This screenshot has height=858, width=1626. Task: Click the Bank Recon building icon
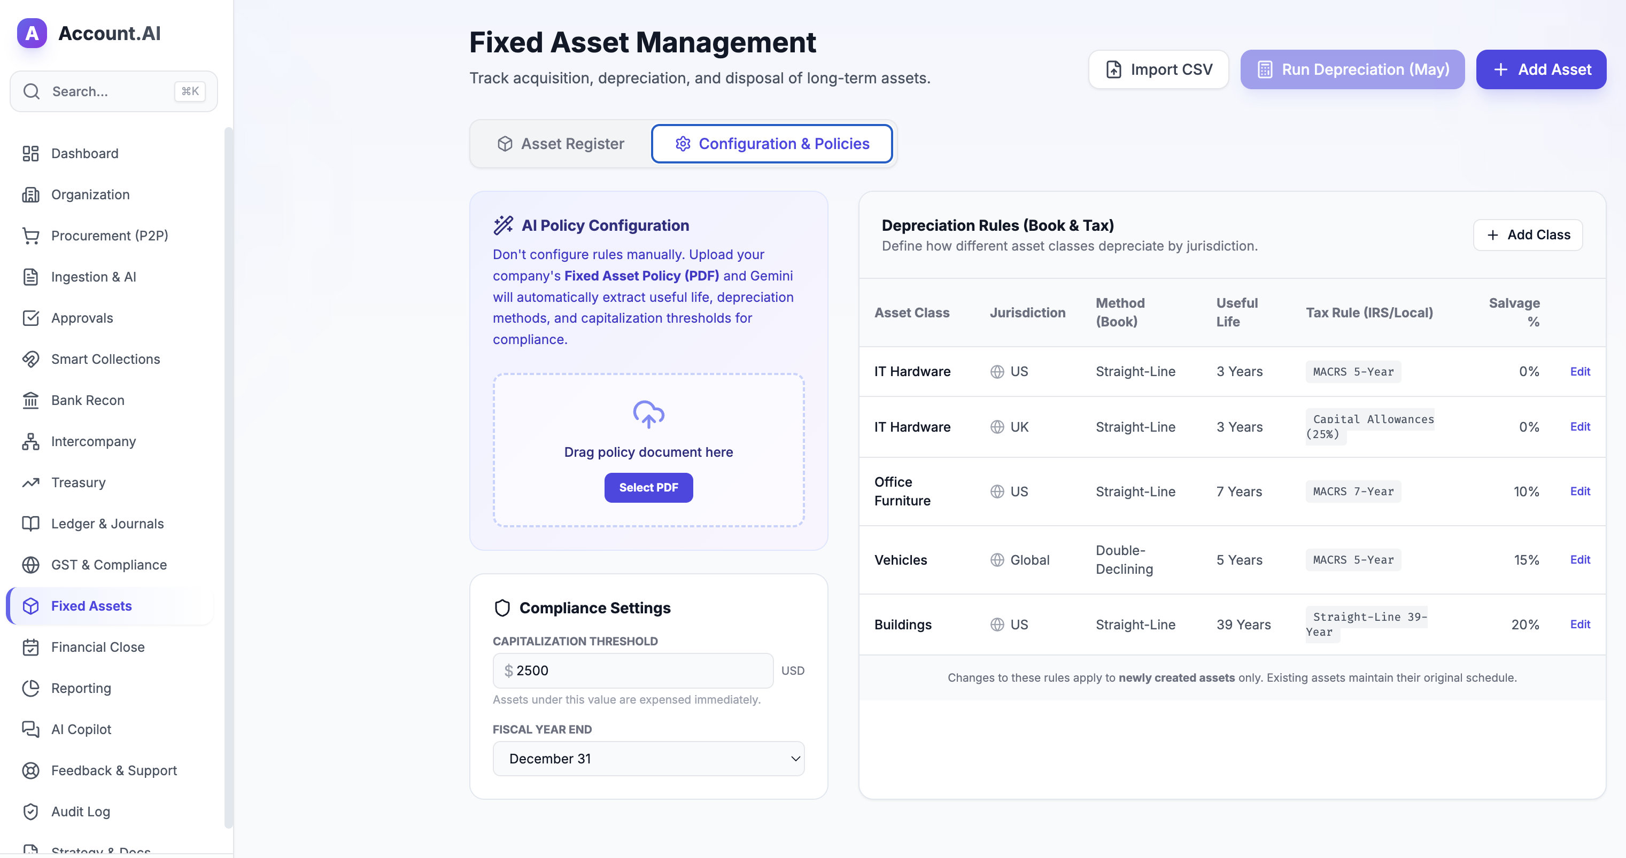30,400
